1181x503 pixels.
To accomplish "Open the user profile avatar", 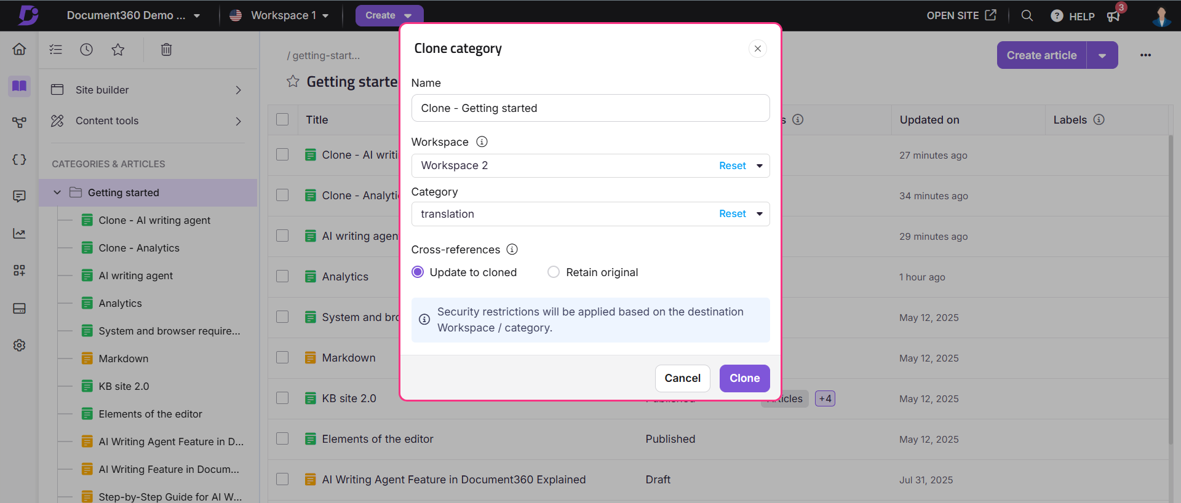I will [1161, 16].
